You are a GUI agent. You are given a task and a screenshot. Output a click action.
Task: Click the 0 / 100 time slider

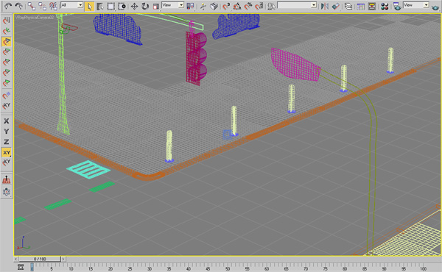40,259
